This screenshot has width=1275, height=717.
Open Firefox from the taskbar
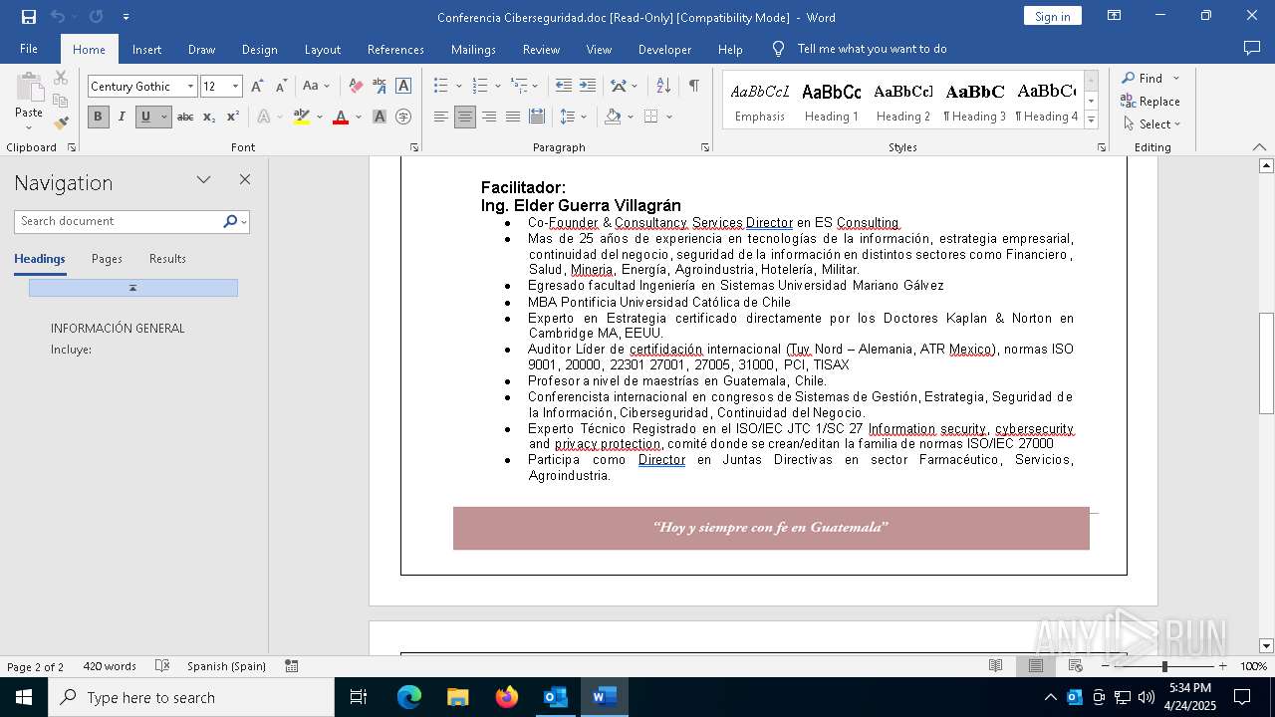(507, 697)
